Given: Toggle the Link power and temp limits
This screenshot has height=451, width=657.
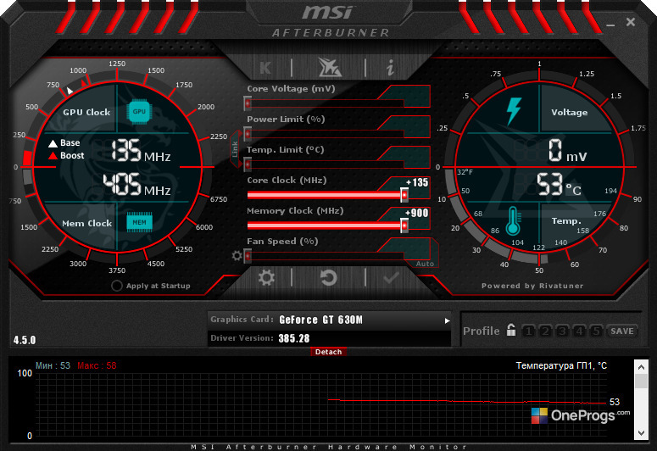Looking at the screenshot, I should [x=235, y=149].
